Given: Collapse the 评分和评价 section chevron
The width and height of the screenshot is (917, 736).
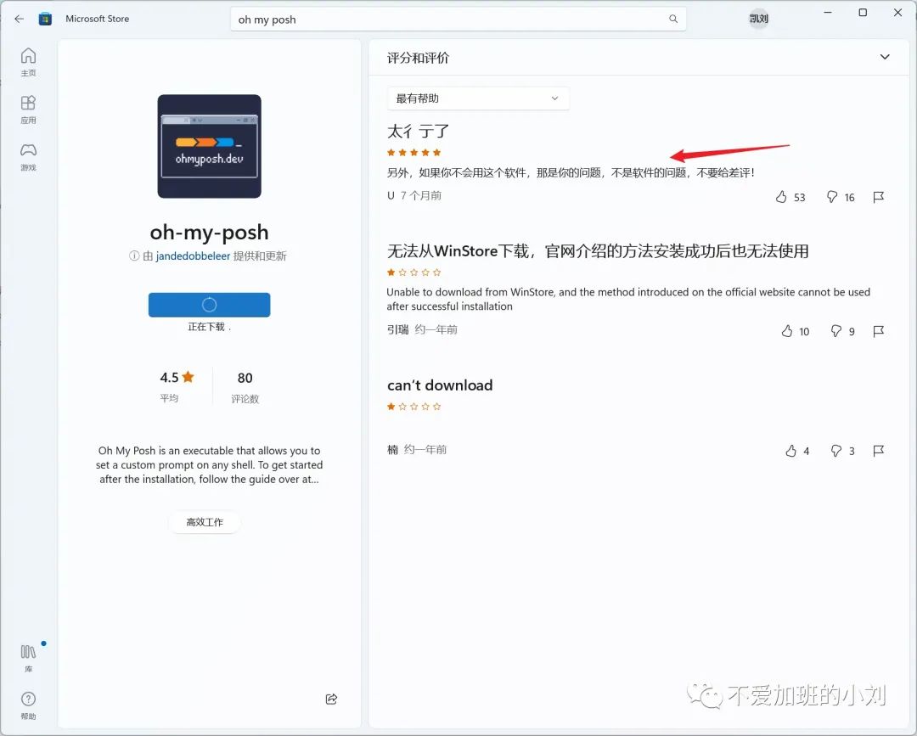Looking at the screenshot, I should [884, 57].
